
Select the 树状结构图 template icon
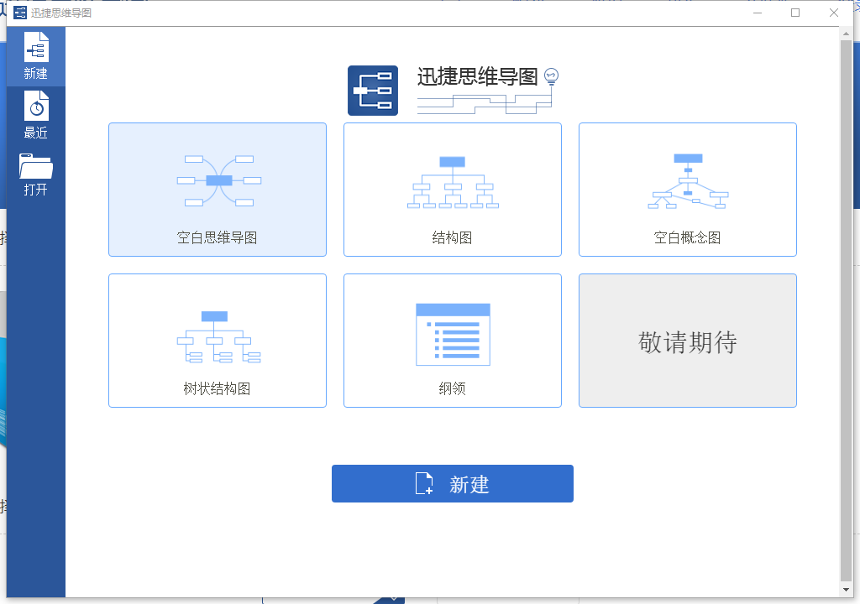(217, 334)
